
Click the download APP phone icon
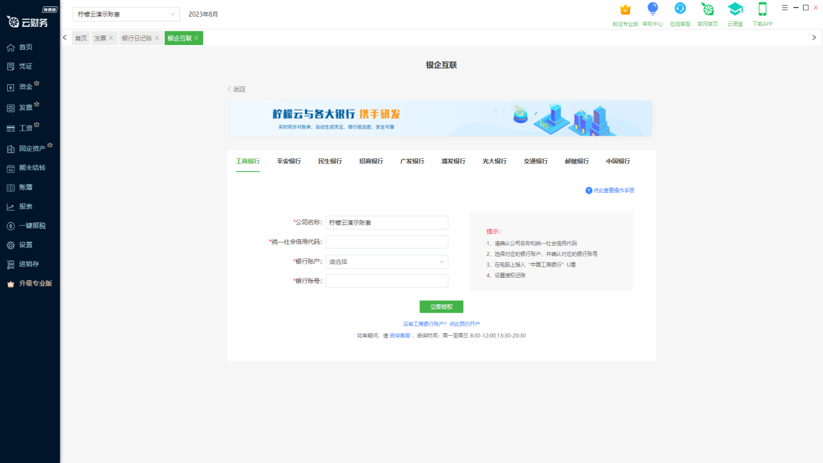point(763,9)
